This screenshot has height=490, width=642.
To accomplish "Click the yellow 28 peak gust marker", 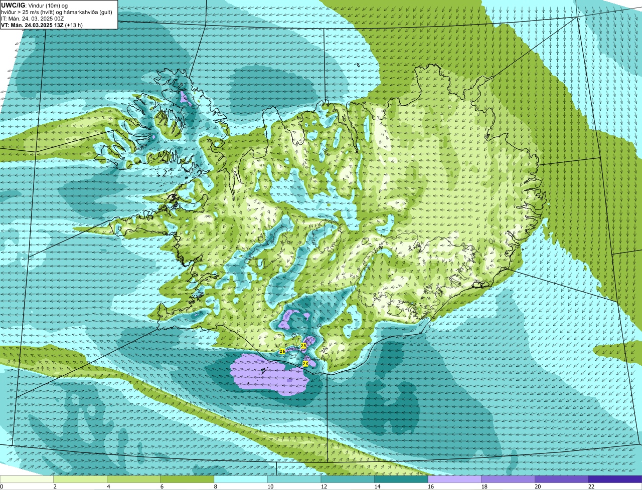I will [x=303, y=346].
